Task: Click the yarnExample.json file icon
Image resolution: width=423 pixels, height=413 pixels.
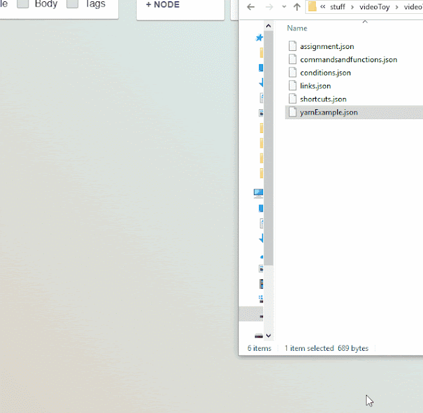Action: pyautogui.click(x=292, y=113)
